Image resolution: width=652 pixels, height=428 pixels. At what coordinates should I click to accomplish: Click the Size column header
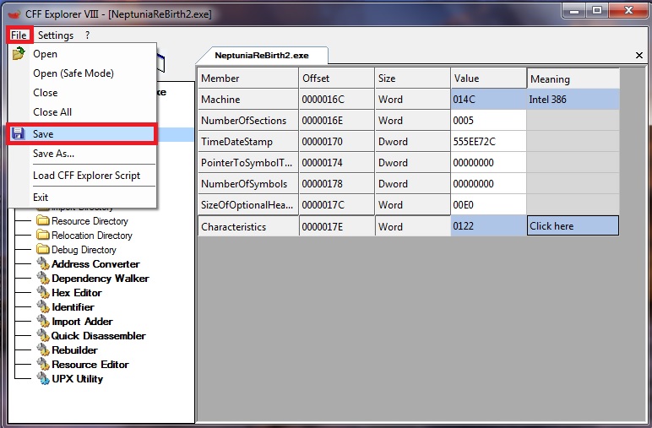pos(412,79)
